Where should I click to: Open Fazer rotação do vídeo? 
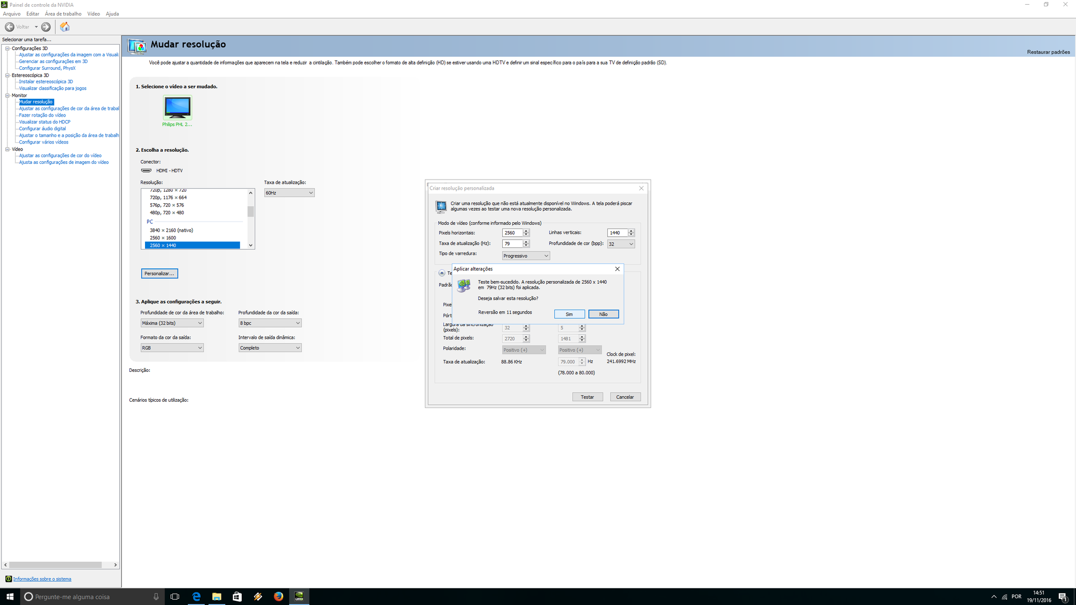[x=43, y=115]
